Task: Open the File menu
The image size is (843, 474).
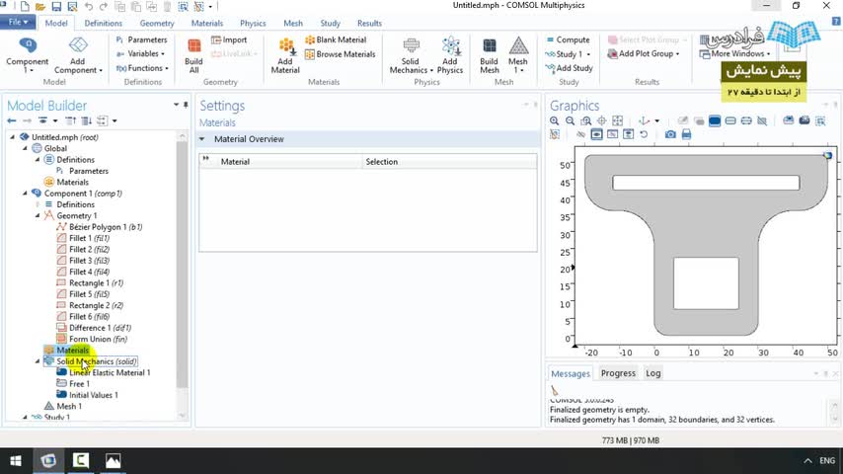Action: [x=18, y=22]
